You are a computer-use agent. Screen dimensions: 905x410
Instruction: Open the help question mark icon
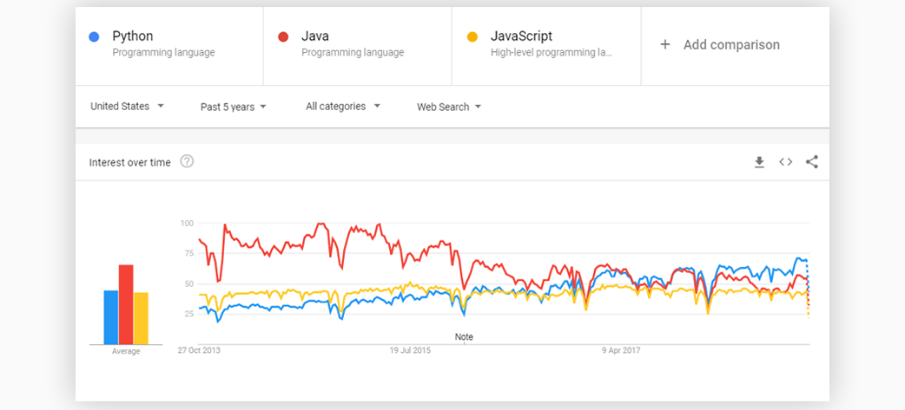[x=187, y=162]
